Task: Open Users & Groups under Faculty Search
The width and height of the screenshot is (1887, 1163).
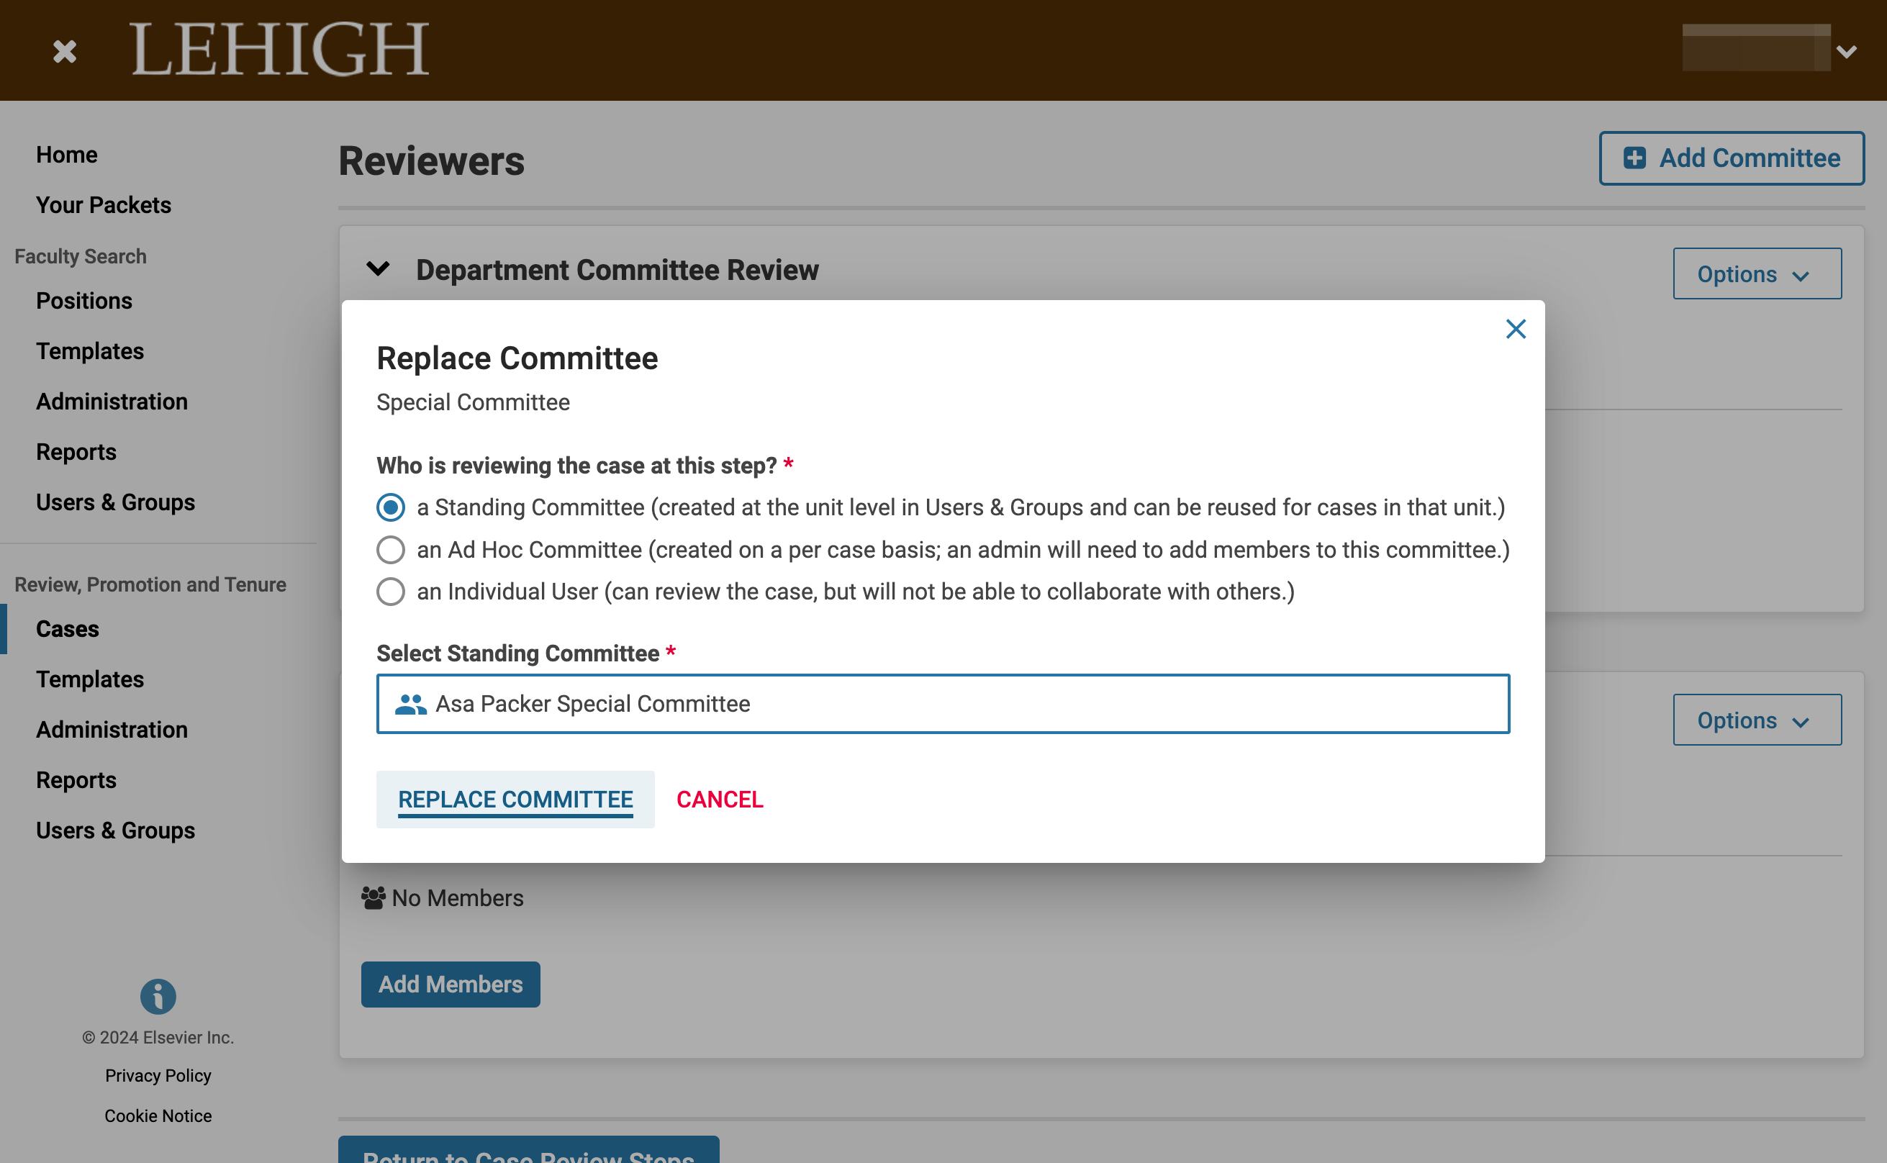Action: tap(115, 502)
